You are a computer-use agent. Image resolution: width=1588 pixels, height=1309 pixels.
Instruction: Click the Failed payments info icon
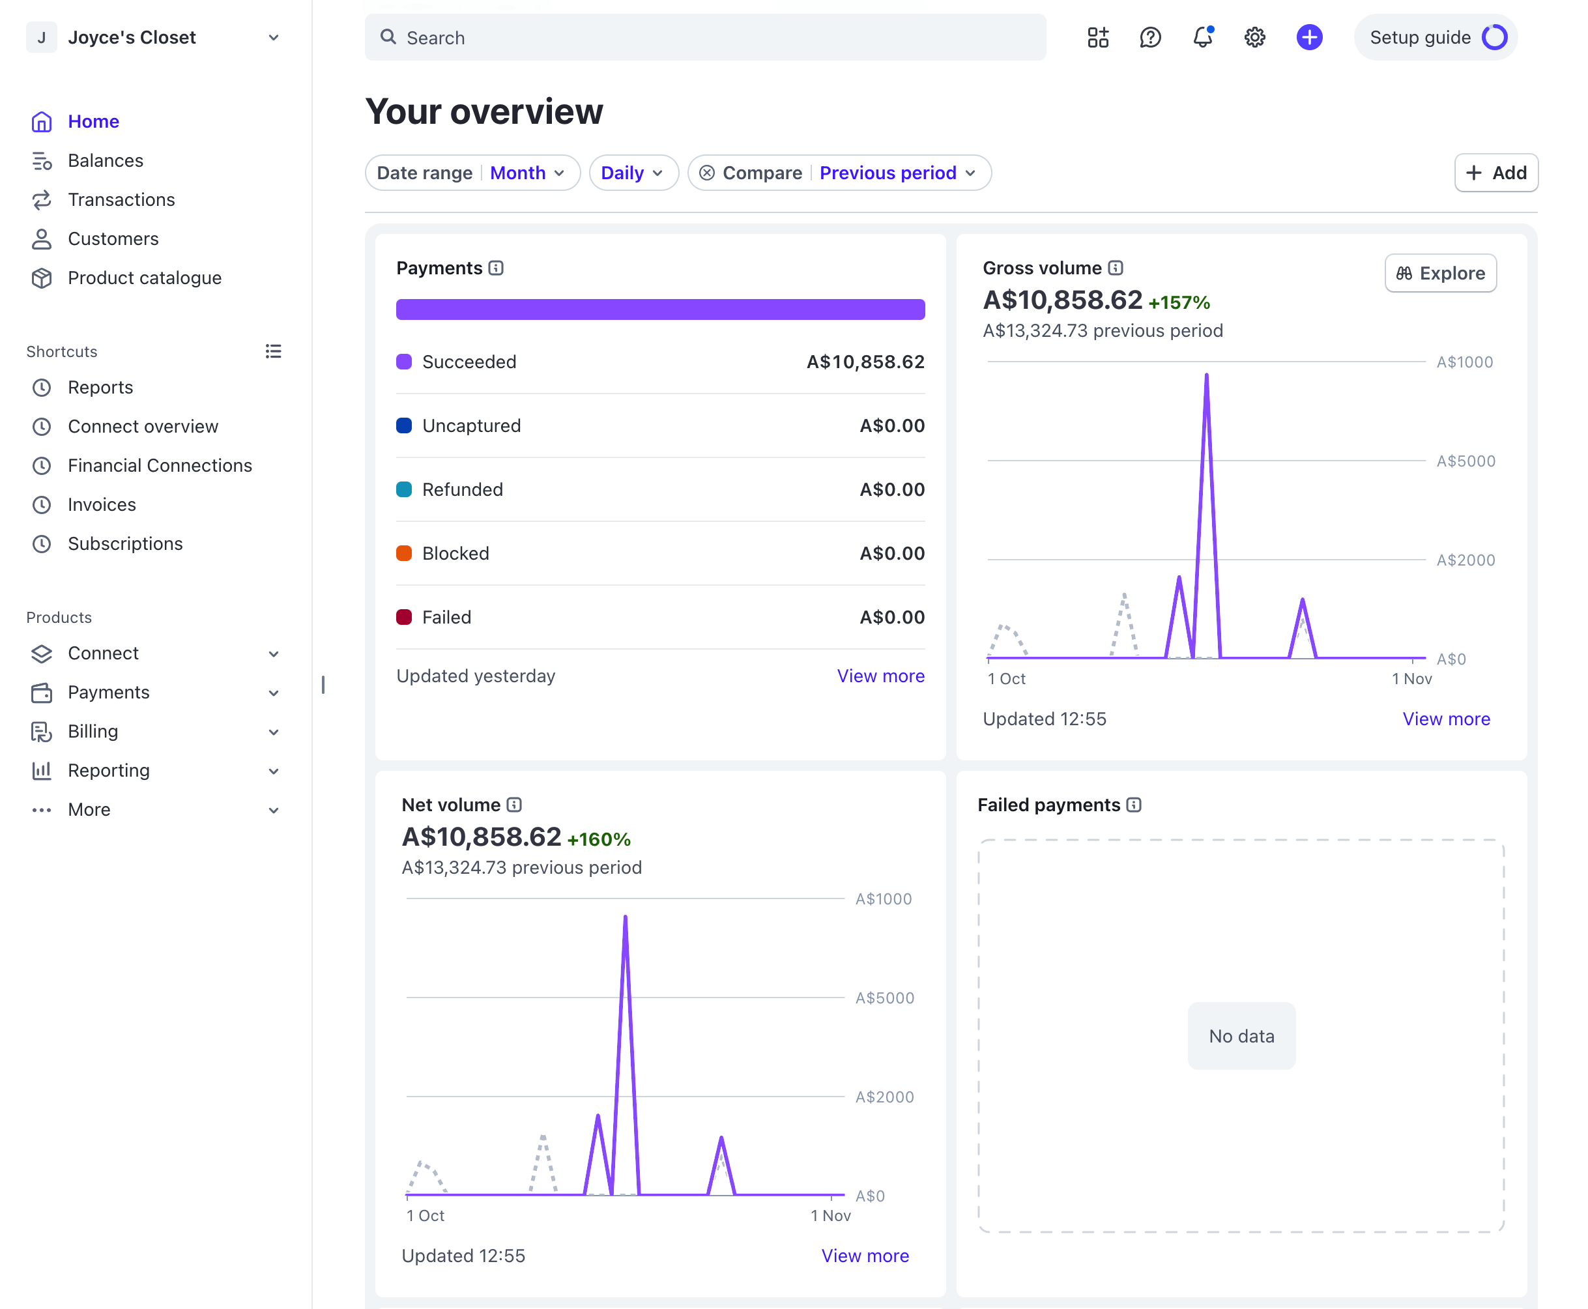pos(1134,805)
